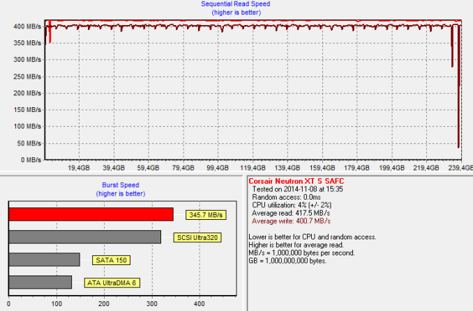Click the 239,4GB x-axis label
The image size is (473, 311).
[x=460, y=168]
